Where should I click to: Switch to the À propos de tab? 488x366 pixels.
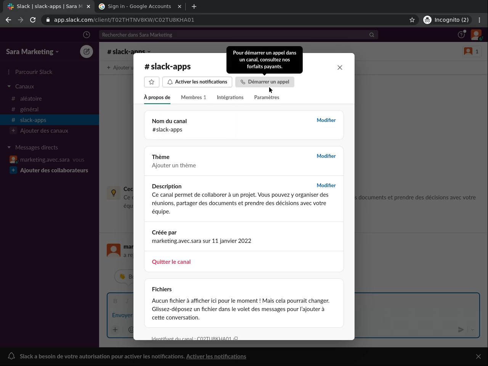(157, 98)
